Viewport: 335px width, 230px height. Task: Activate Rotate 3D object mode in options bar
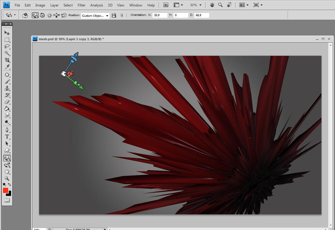[x=35, y=15]
